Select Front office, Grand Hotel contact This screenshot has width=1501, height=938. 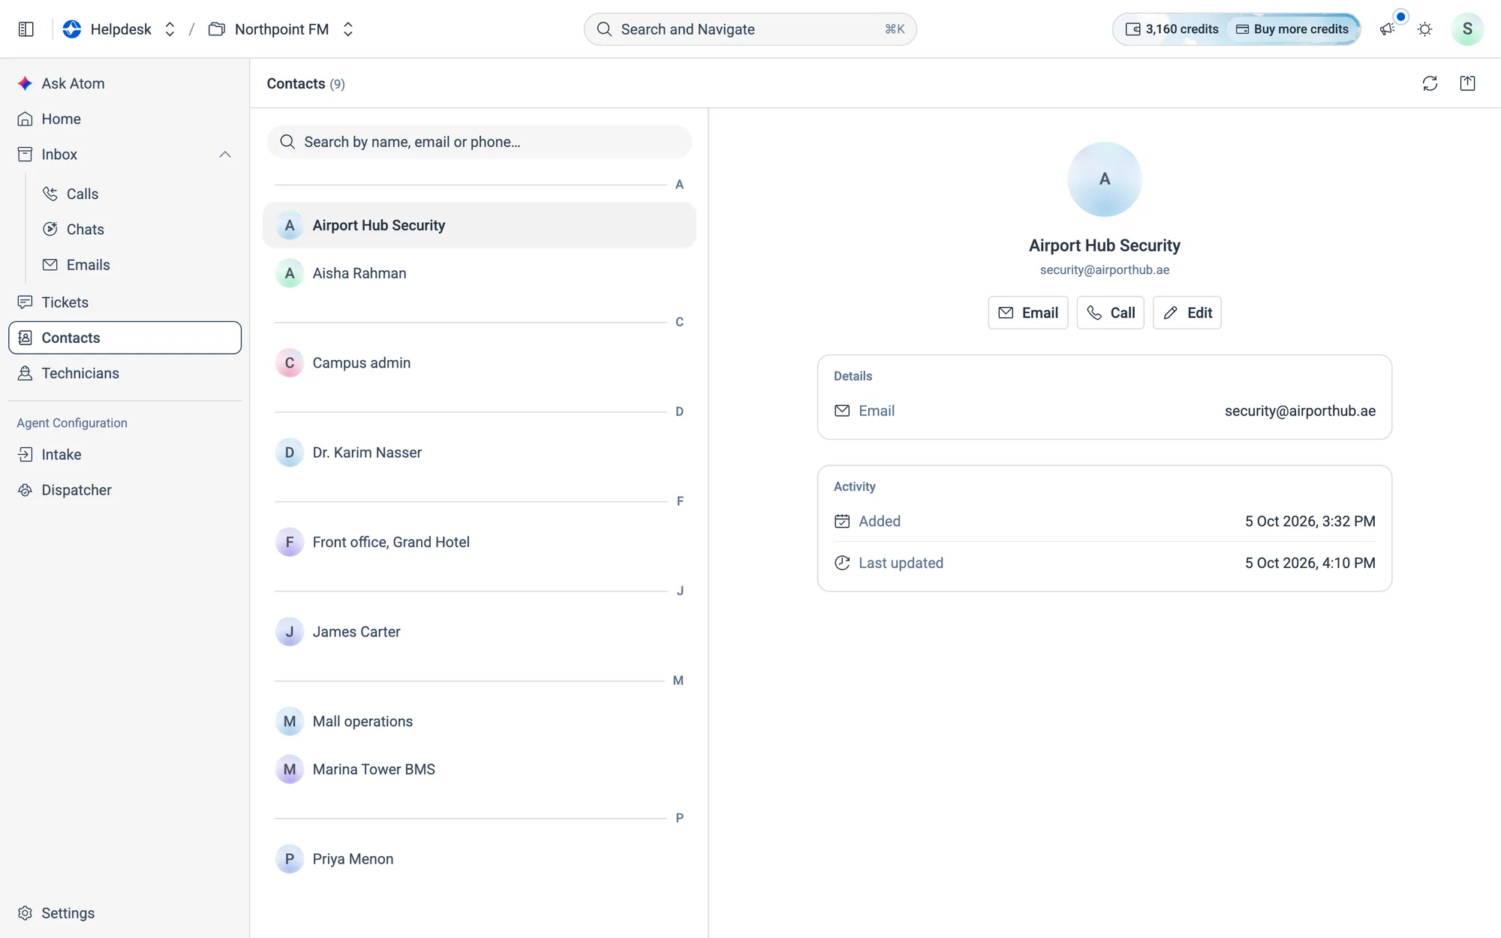tap(479, 542)
